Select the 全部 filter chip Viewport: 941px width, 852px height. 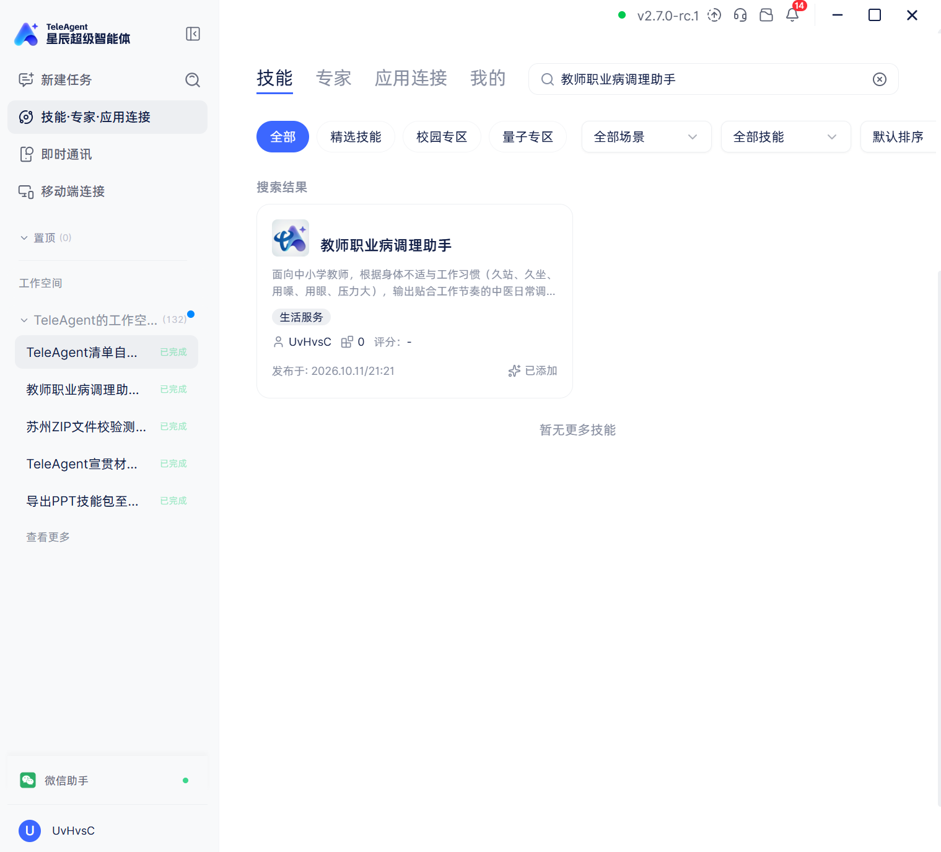tap(282, 136)
